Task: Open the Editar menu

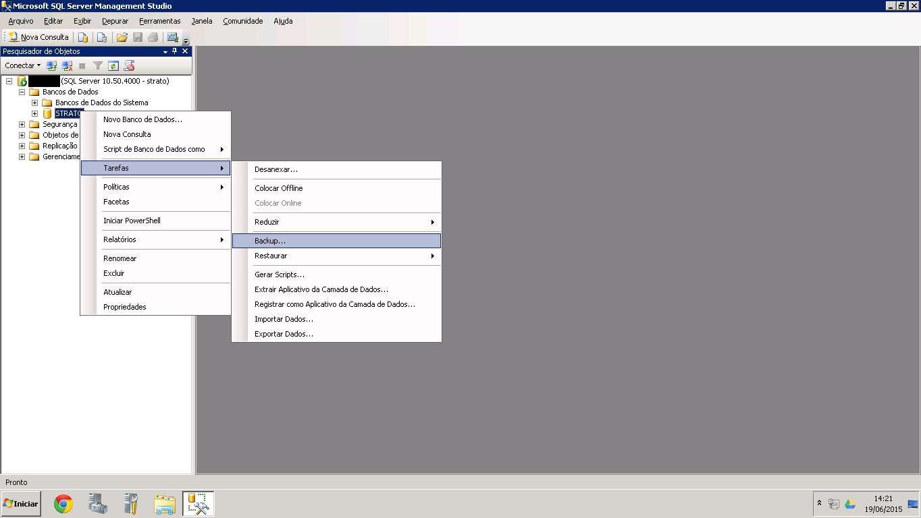Action: (53, 21)
